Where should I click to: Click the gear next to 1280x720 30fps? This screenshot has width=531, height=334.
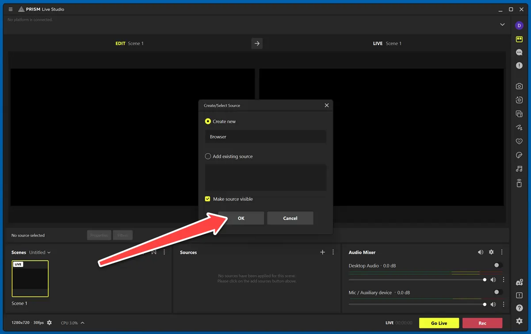tap(50, 323)
